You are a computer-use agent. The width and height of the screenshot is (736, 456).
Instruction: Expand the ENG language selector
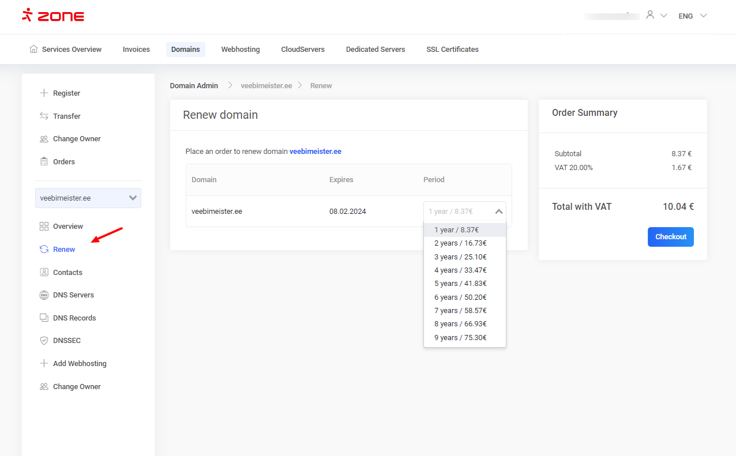coord(692,16)
